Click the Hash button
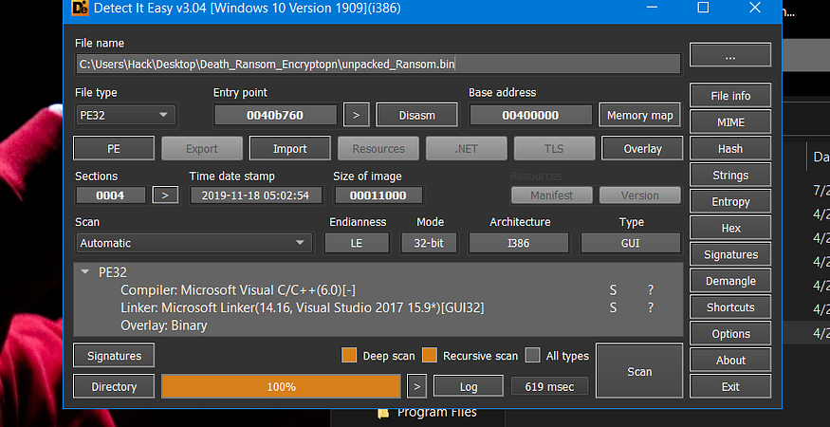 click(x=730, y=149)
